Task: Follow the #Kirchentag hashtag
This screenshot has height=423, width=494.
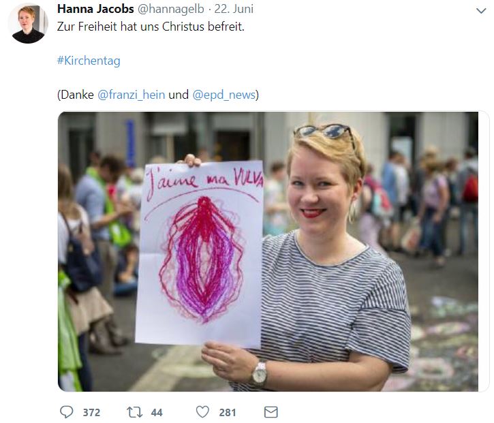Action: (89, 61)
